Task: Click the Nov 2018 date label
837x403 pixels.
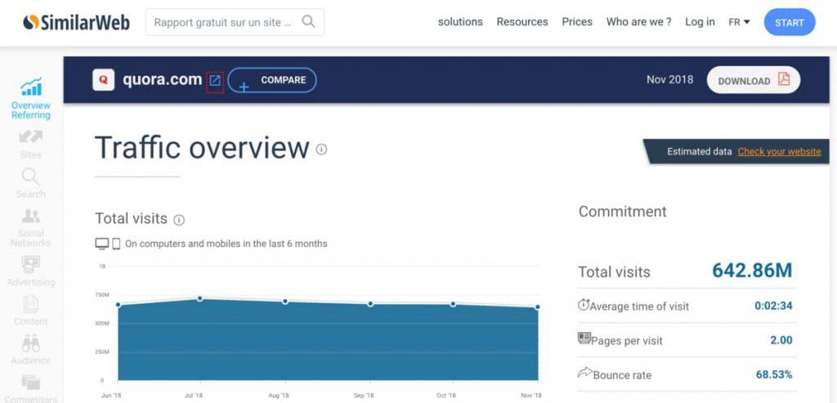Action: click(x=670, y=79)
